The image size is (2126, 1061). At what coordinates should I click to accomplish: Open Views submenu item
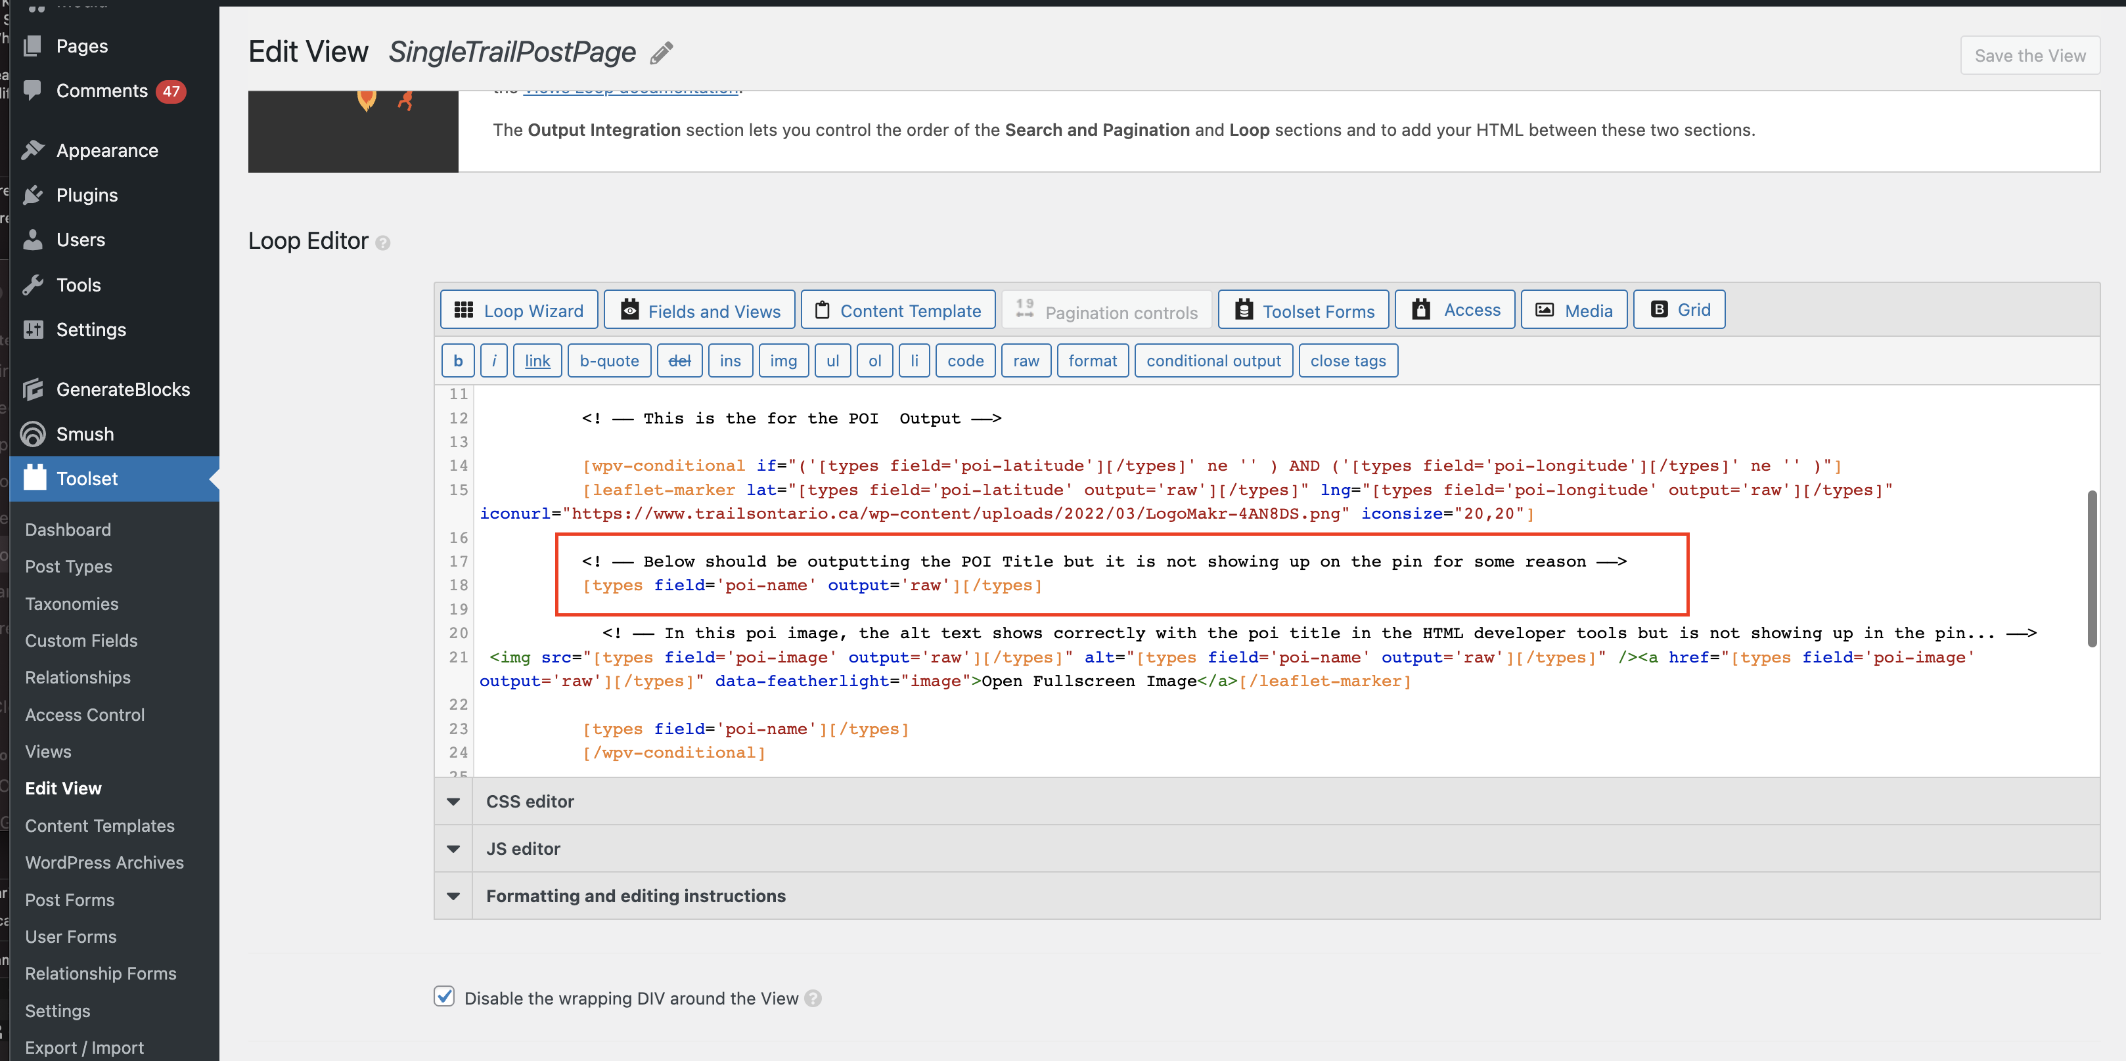pos(48,752)
